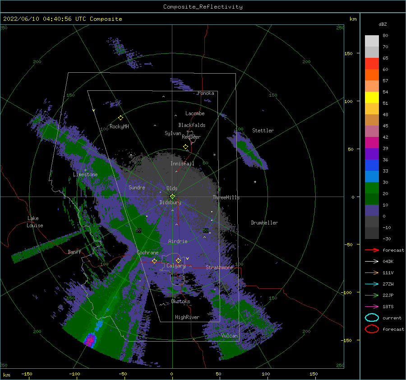Click the Lake Louise label
This screenshot has height=380, width=406.
pos(35,222)
